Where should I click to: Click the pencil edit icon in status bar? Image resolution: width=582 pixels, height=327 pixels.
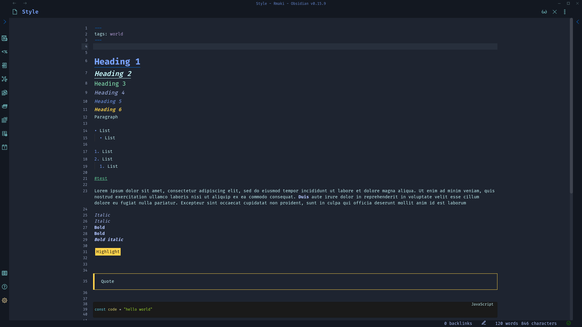[483, 323]
